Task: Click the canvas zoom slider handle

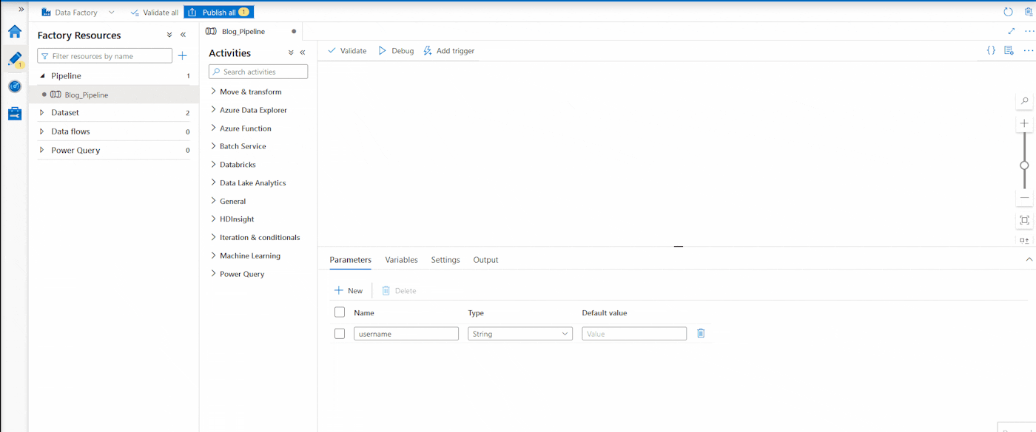Action: coord(1024,165)
